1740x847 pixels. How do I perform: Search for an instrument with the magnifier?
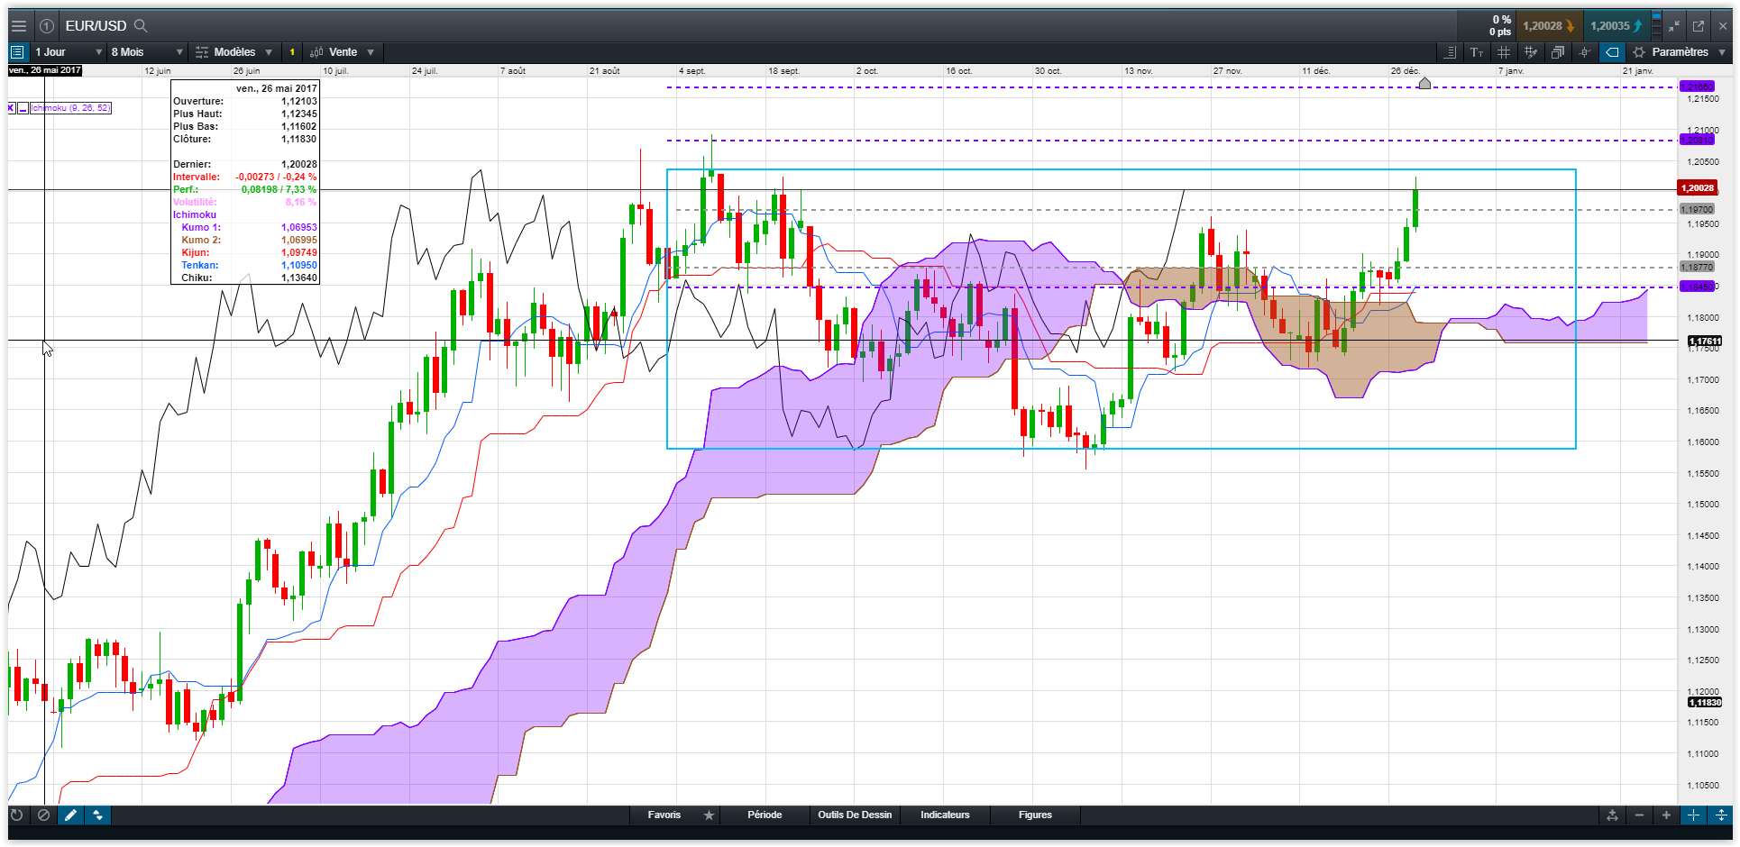pos(141,26)
